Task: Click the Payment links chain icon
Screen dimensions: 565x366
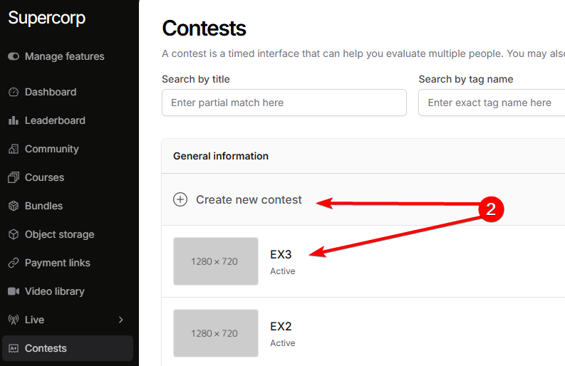Action: click(x=13, y=263)
